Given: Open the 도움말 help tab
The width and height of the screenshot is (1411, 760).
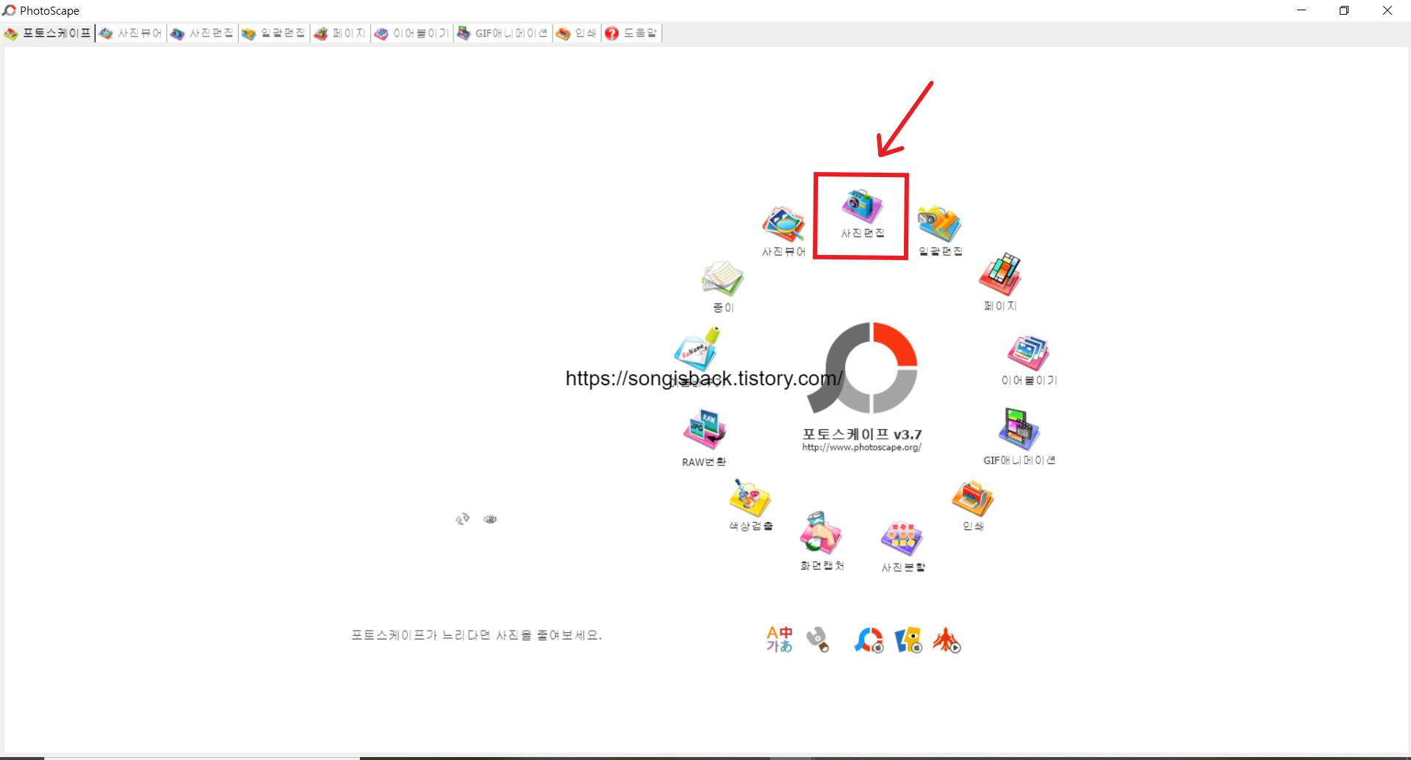Looking at the screenshot, I should 632,33.
